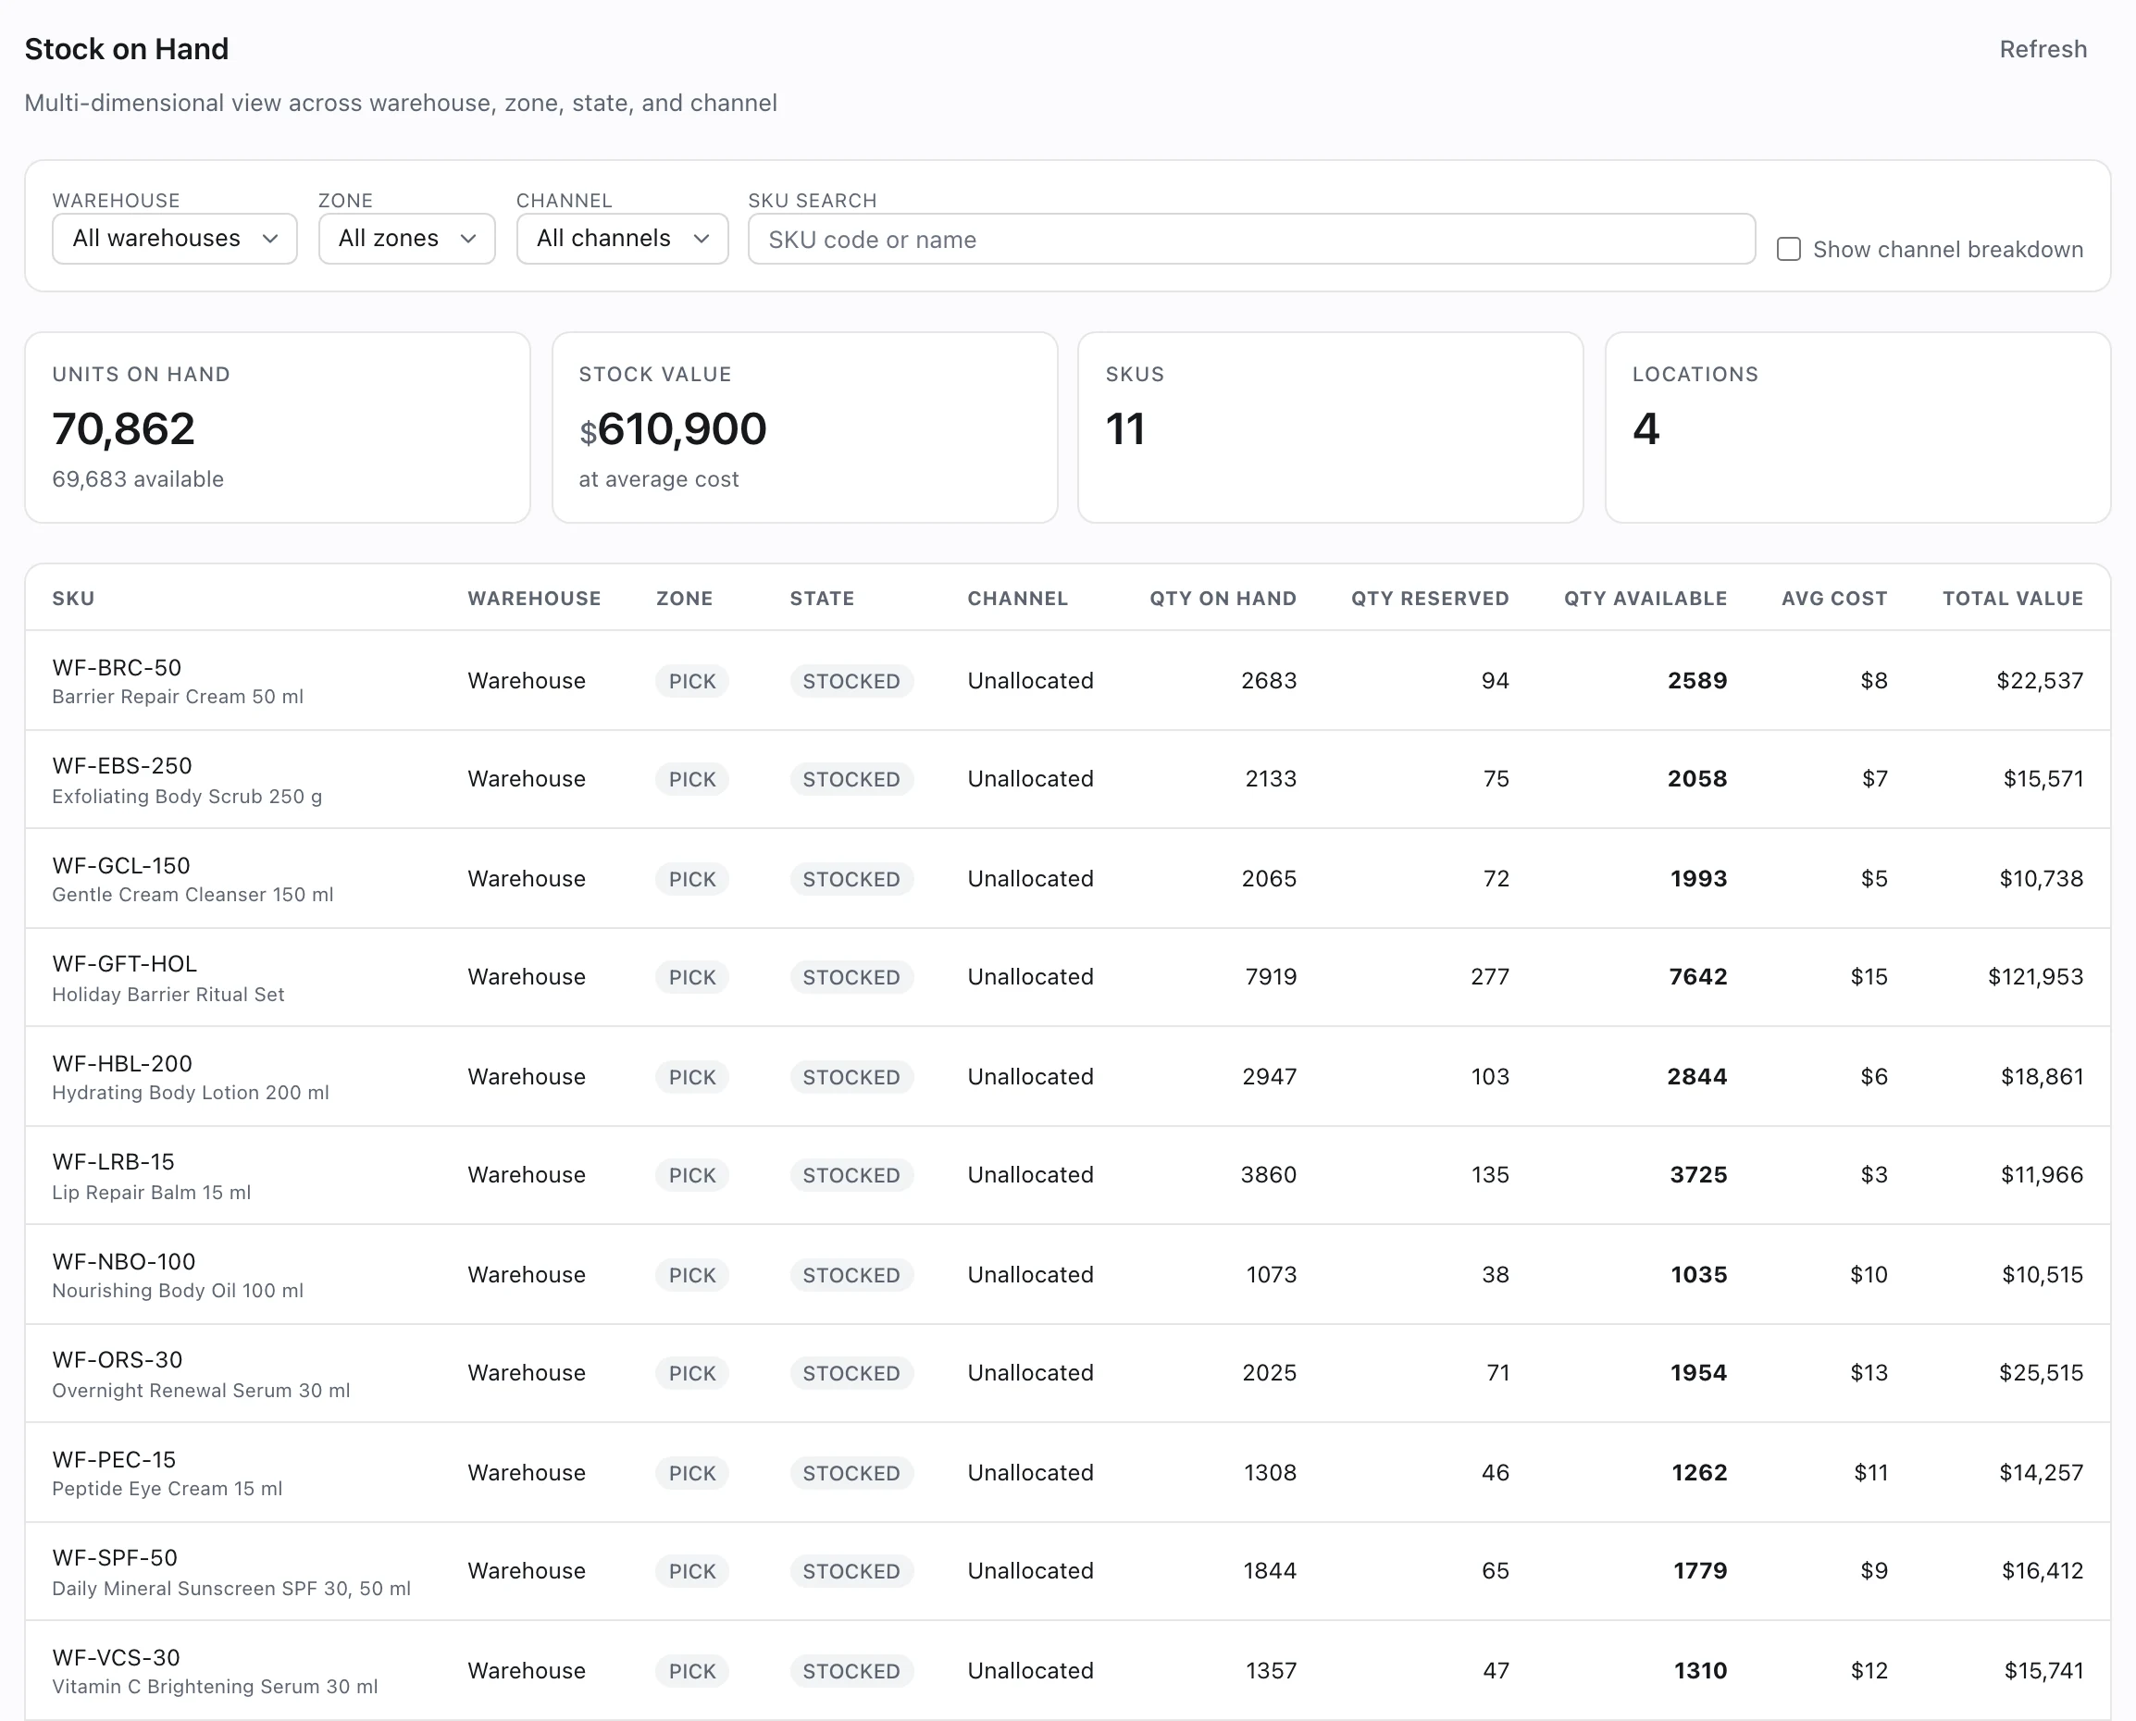The height and width of the screenshot is (1721, 2136).
Task: Select SKU code WF-HBL-200
Action: point(122,1063)
